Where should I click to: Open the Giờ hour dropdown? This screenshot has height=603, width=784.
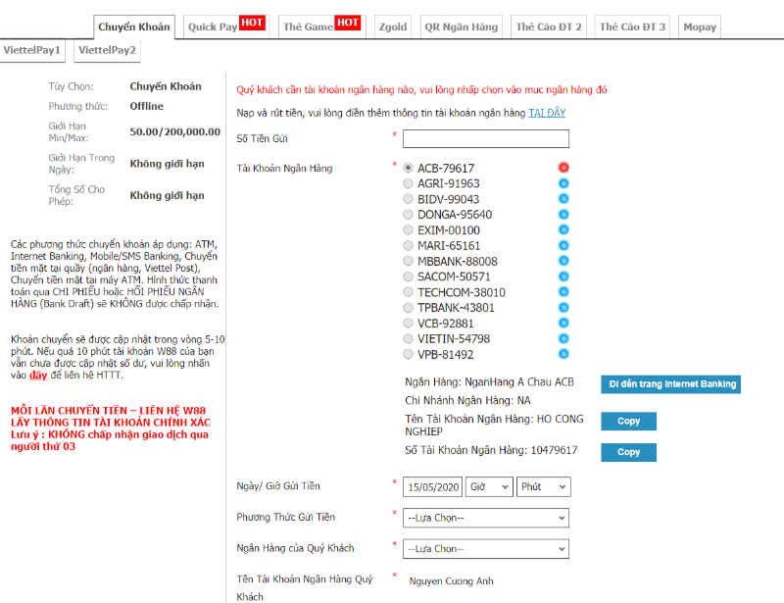(x=490, y=486)
